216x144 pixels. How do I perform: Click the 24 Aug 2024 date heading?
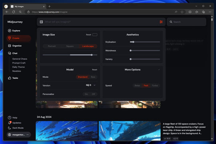(x=44, y=117)
